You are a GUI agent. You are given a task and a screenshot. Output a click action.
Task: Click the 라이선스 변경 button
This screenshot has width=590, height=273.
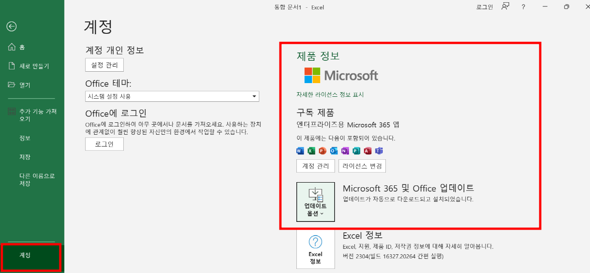point(362,166)
